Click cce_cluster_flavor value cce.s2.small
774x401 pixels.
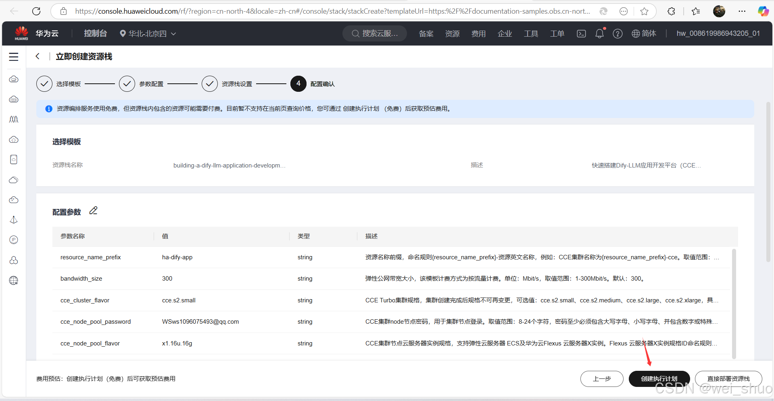coord(179,300)
